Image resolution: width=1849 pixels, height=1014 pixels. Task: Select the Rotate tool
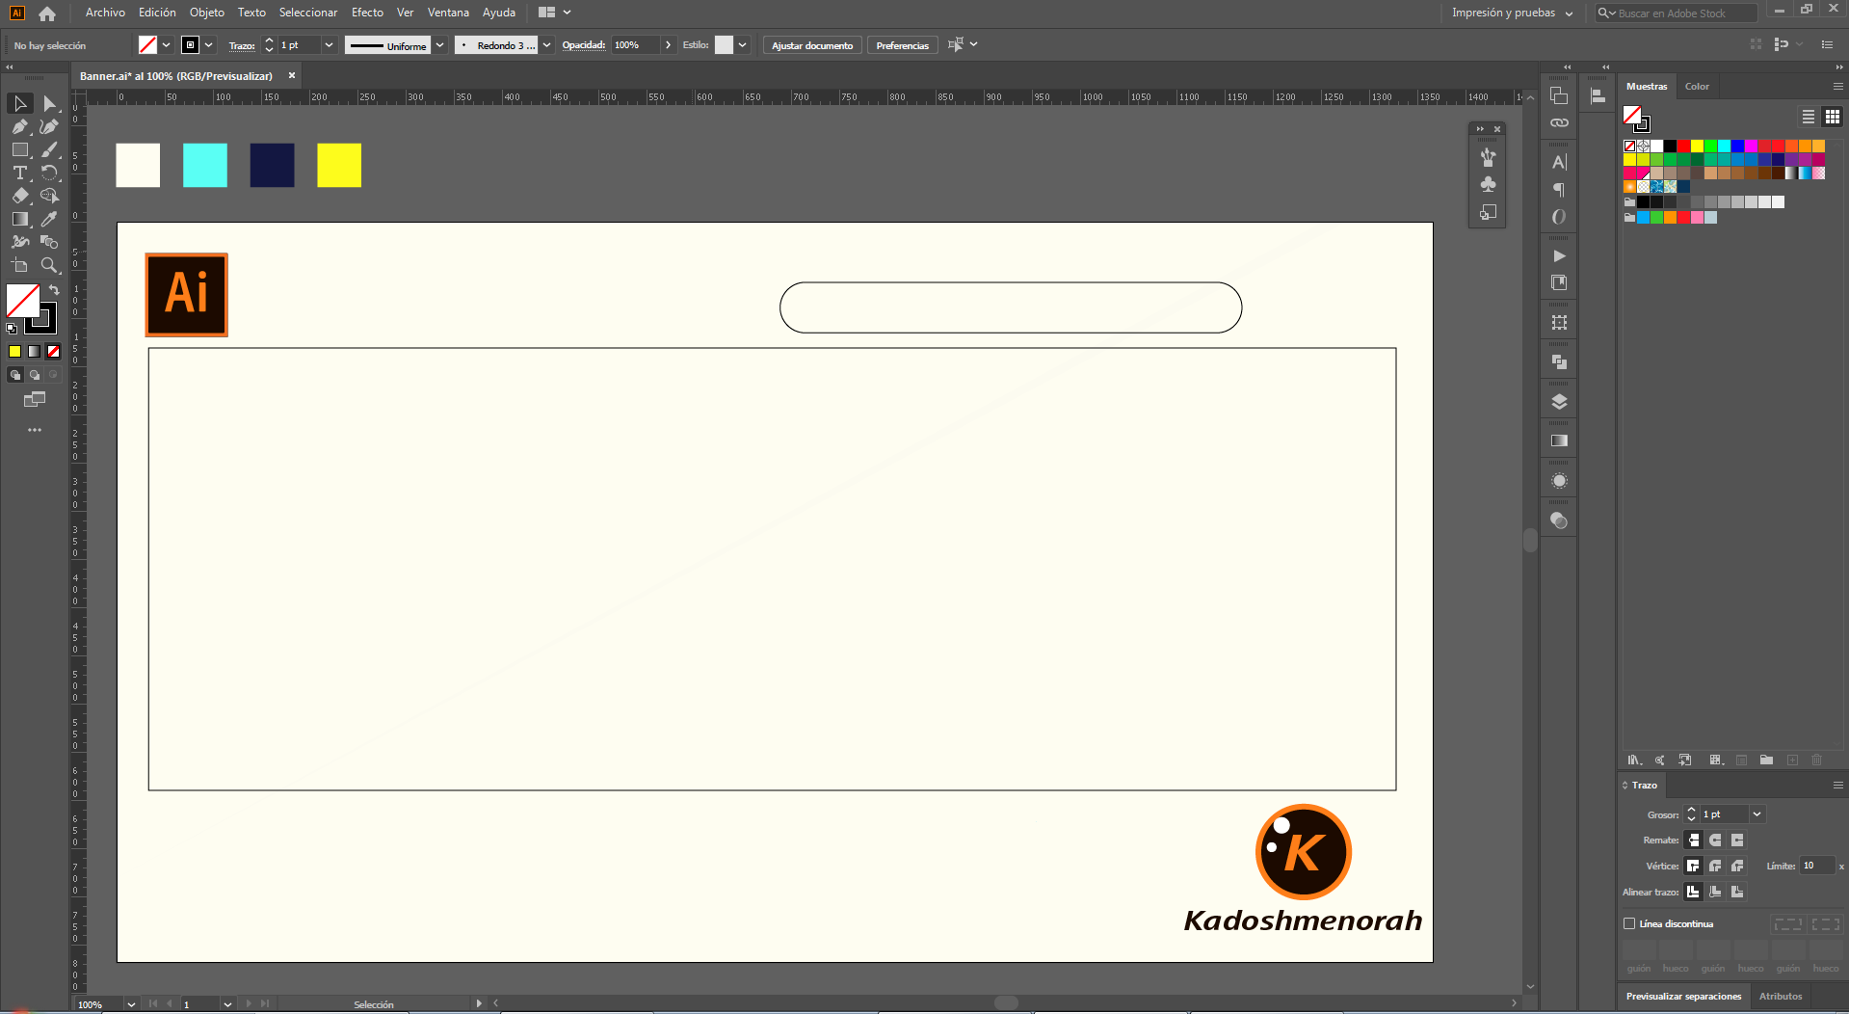pyautogui.click(x=49, y=173)
